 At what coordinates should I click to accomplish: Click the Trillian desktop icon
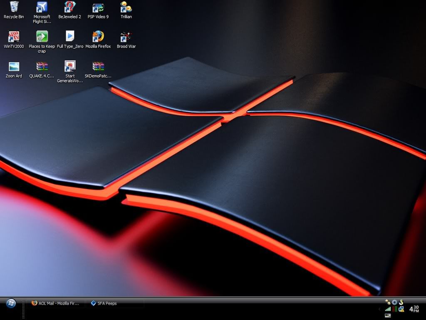click(126, 10)
